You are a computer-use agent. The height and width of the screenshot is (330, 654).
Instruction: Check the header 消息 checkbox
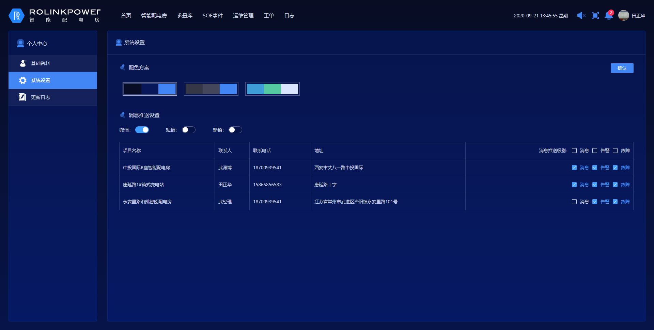pyautogui.click(x=574, y=151)
